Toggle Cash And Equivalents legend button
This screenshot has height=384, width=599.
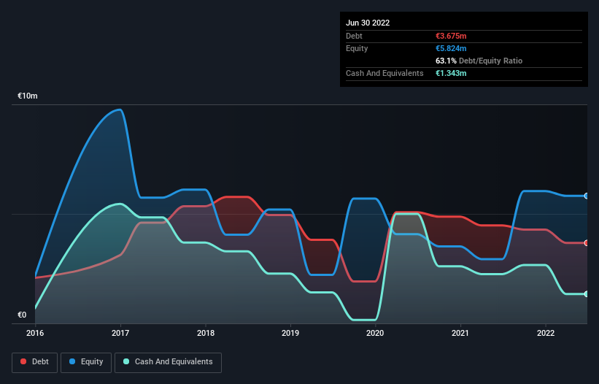(x=168, y=362)
